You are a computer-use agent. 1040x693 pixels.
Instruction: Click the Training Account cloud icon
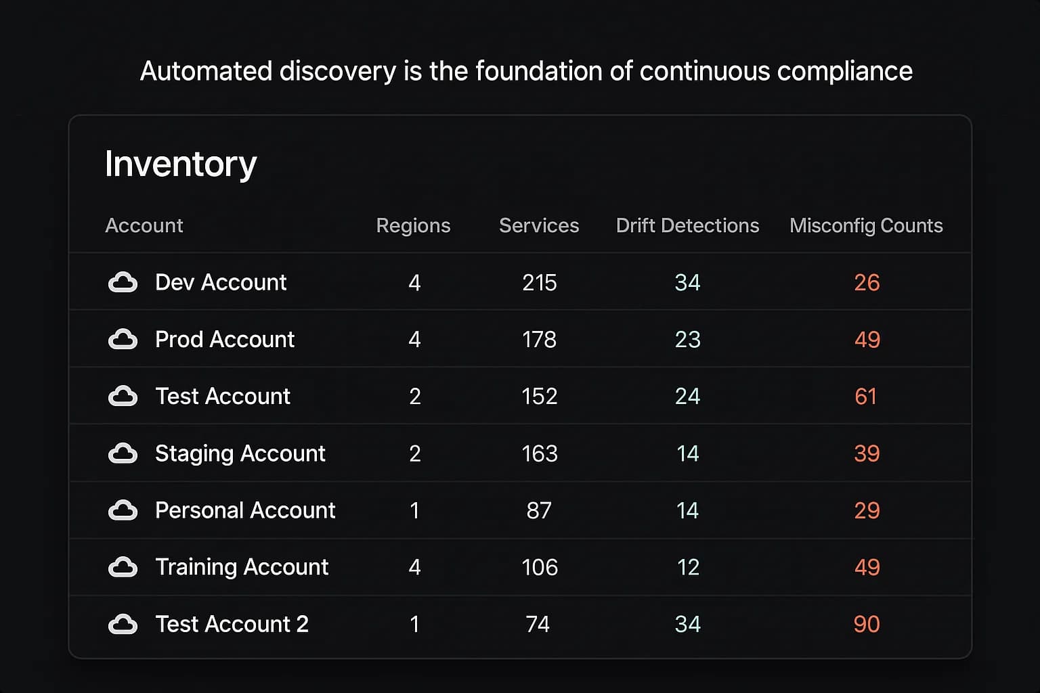123,567
